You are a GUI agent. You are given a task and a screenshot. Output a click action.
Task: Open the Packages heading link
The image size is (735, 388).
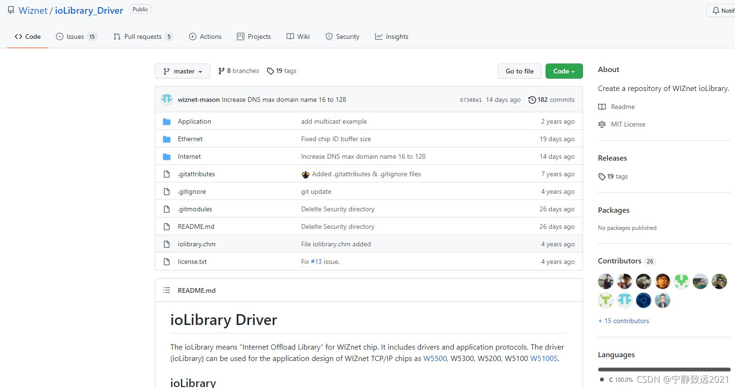tap(614, 210)
